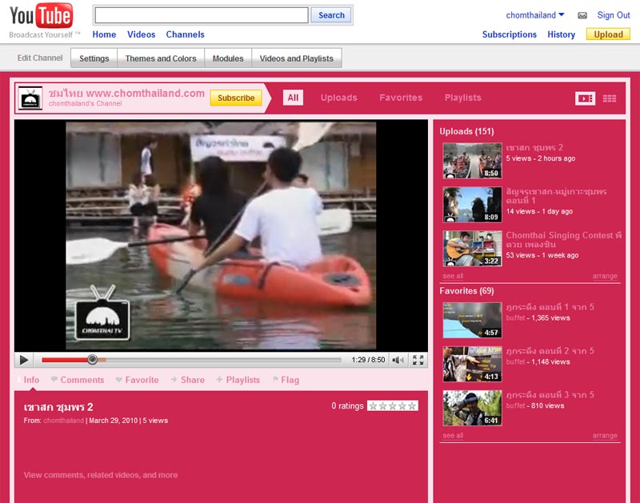
Task: Click Playlists below the player
Action: click(238, 380)
